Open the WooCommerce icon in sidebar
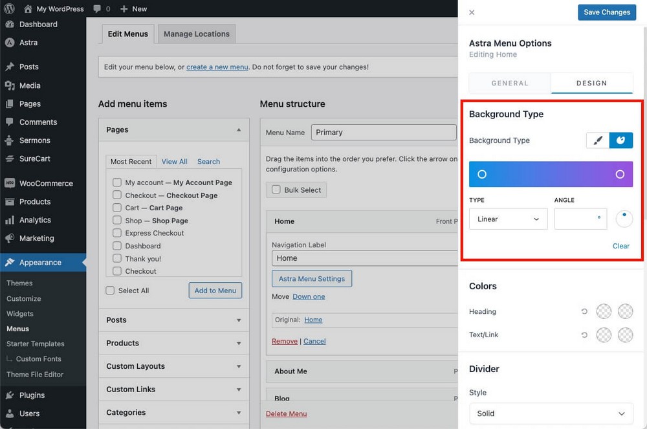 pyautogui.click(x=10, y=183)
